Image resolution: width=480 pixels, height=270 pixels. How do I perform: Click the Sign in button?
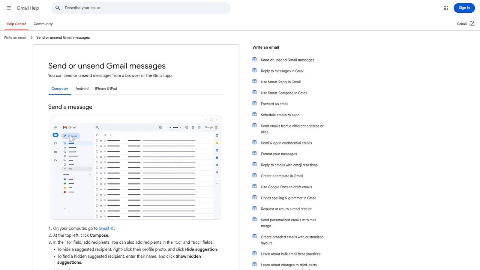coord(464,8)
